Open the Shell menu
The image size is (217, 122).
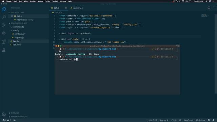(x=15, y=1)
